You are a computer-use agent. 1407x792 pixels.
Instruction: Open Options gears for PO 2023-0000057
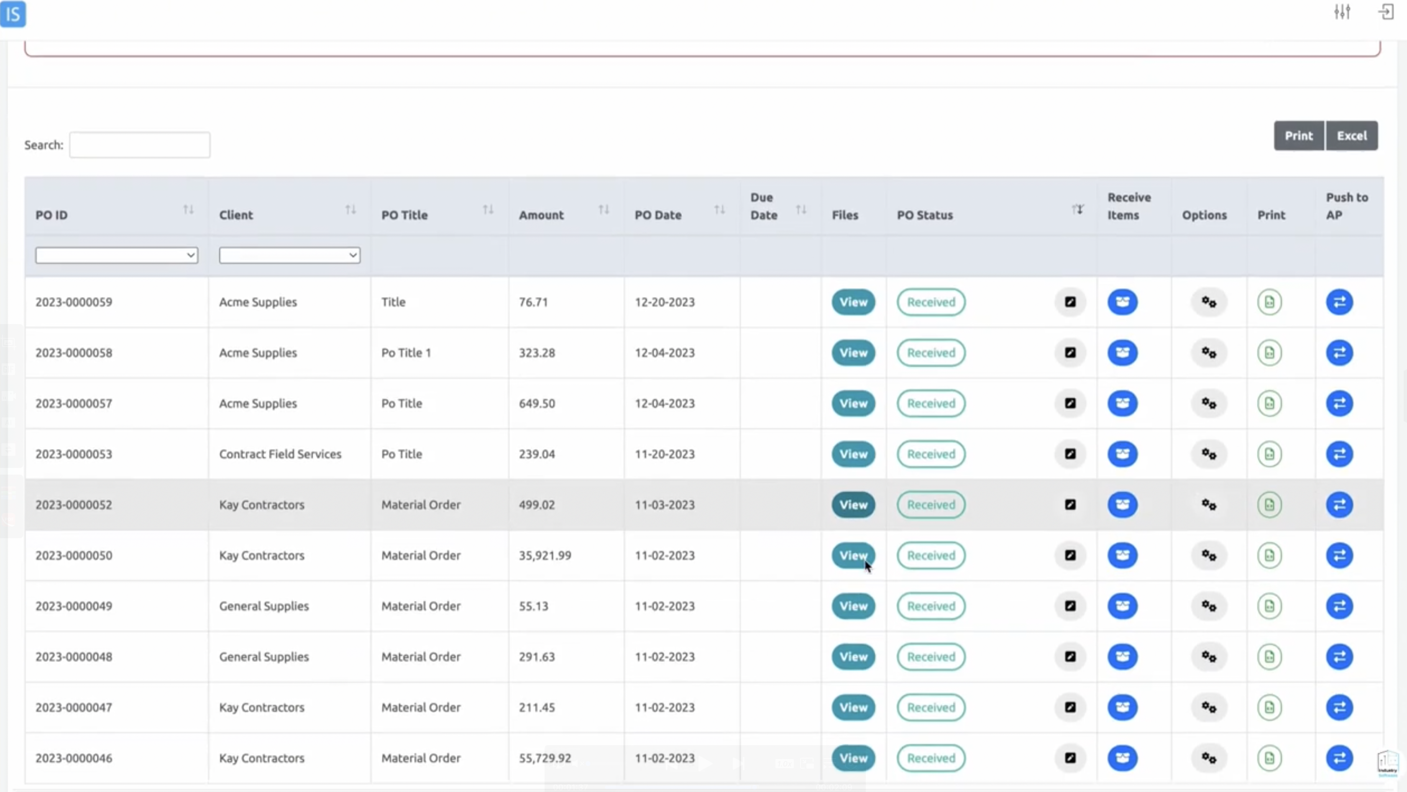coord(1208,404)
